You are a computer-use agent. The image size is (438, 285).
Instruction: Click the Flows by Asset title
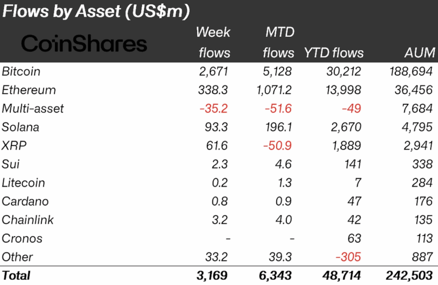(x=95, y=12)
